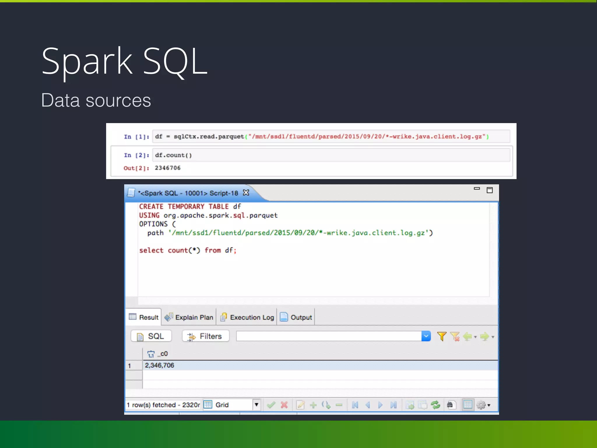Duplicate current row icon in results toolbar
597x448 pixels.
[326, 405]
